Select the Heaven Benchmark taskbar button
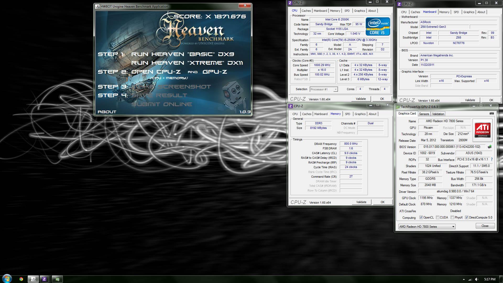 coord(33,279)
